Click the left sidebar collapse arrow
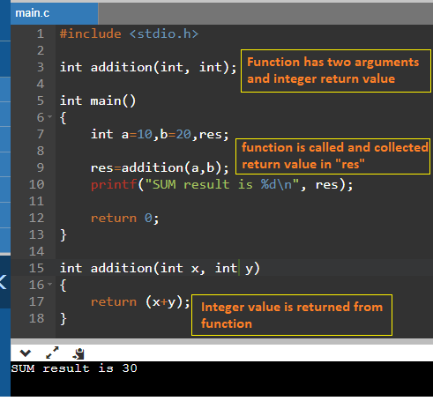433x401 pixels. point(4,282)
